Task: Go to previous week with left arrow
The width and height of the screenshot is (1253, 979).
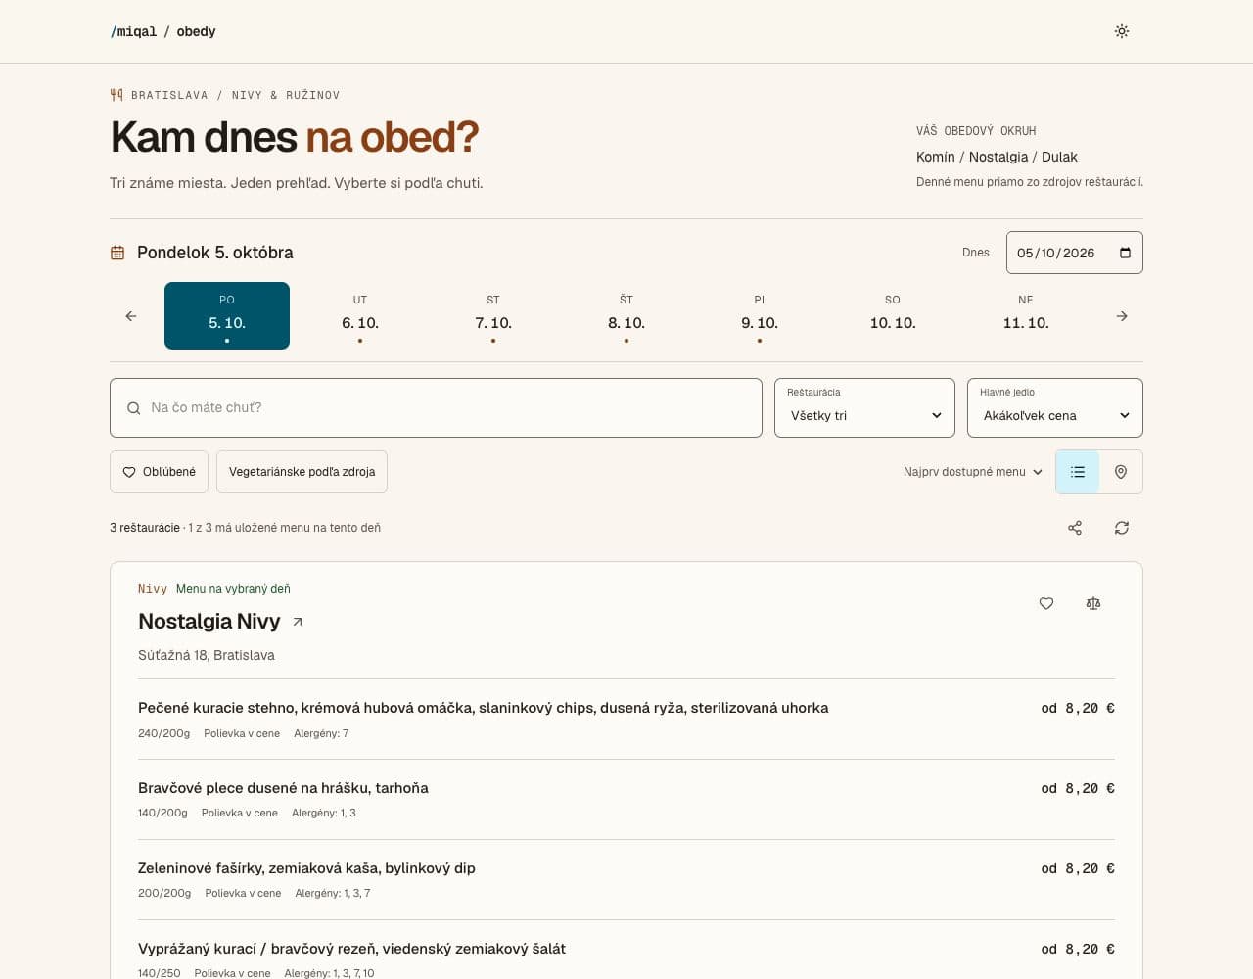Action: (131, 316)
